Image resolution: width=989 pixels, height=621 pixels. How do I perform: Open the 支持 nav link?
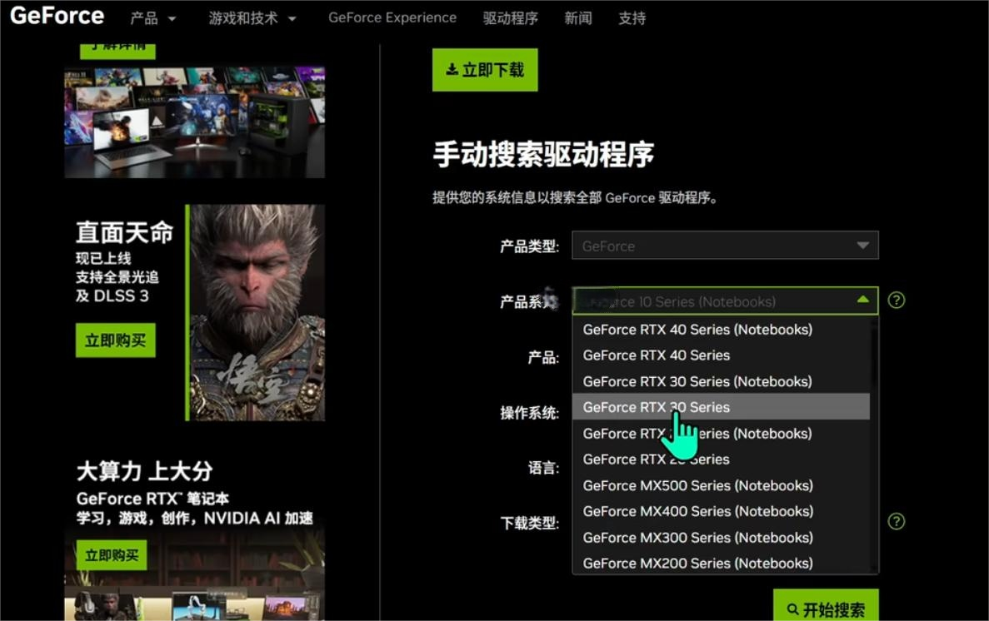point(632,18)
